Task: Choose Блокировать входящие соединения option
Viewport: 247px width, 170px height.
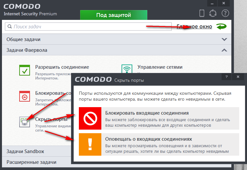Action: point(159,118)
